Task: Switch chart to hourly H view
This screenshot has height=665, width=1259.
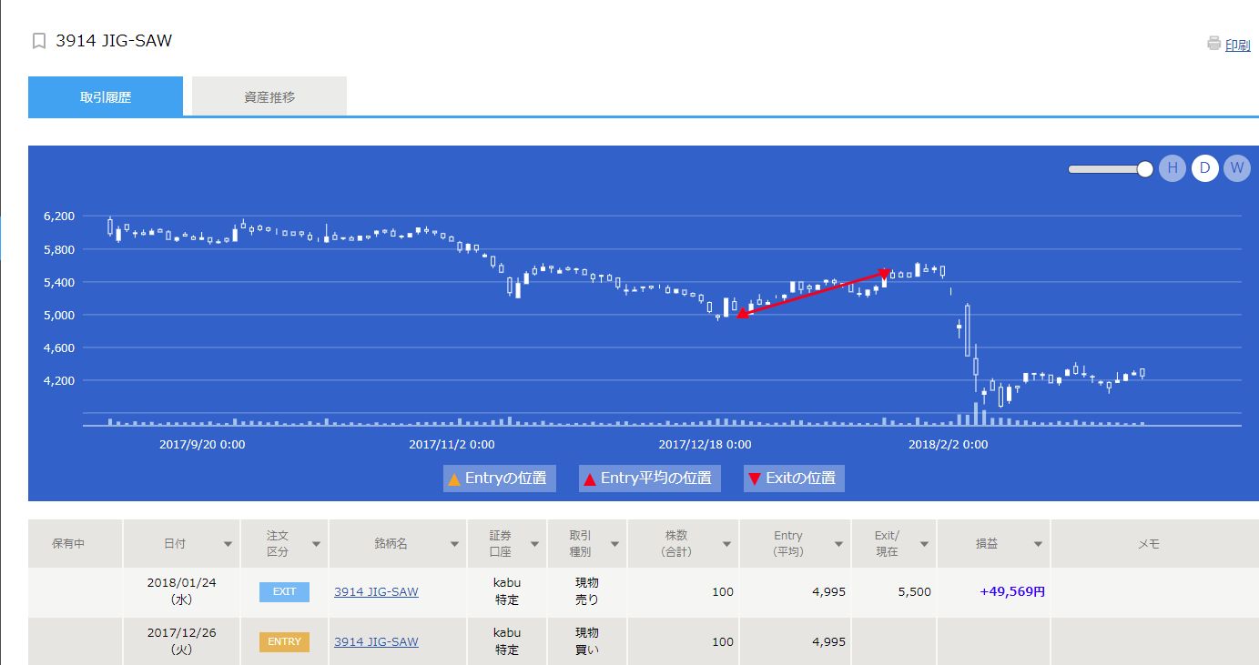Action: (1172, 168)
